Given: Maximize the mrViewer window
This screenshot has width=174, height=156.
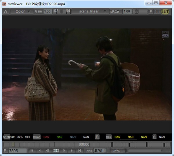Looking at the screenshot, I should point(156,3).
